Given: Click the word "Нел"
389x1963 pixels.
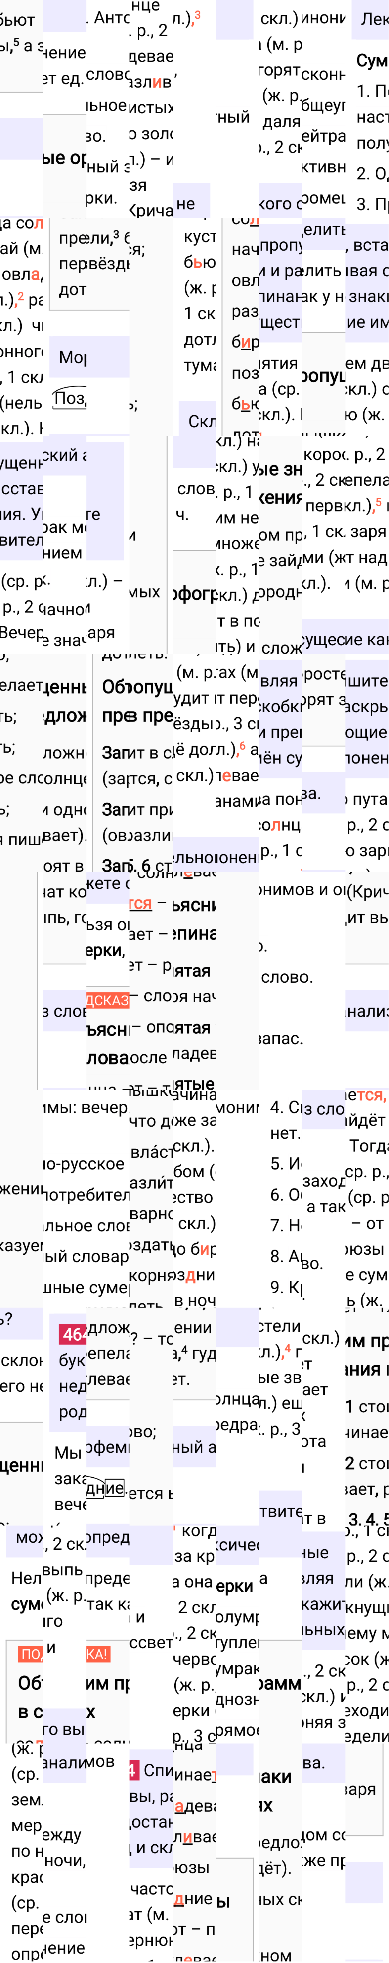Looking at the screenshot, I should (x=26, y=1578).
